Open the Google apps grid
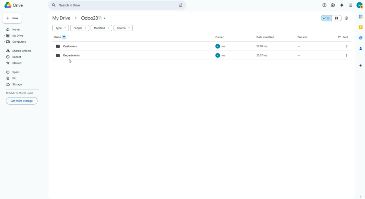Image resolution: width=365 pixels, height=199 pixels. 350,5
